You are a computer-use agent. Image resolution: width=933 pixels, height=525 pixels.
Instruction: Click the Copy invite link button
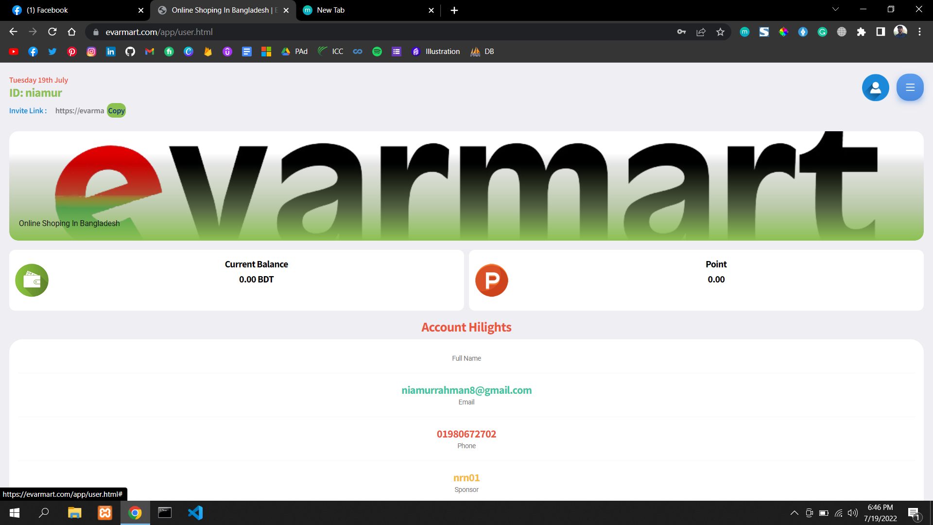pyautogui.click(x=116, y=111)
